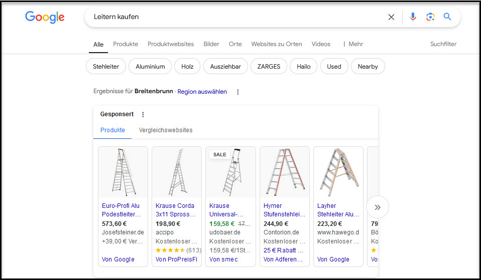Click the Josefsteiner.de seller name
The width and height of the screenshot is (481, 280).
(x=123, y=232)
